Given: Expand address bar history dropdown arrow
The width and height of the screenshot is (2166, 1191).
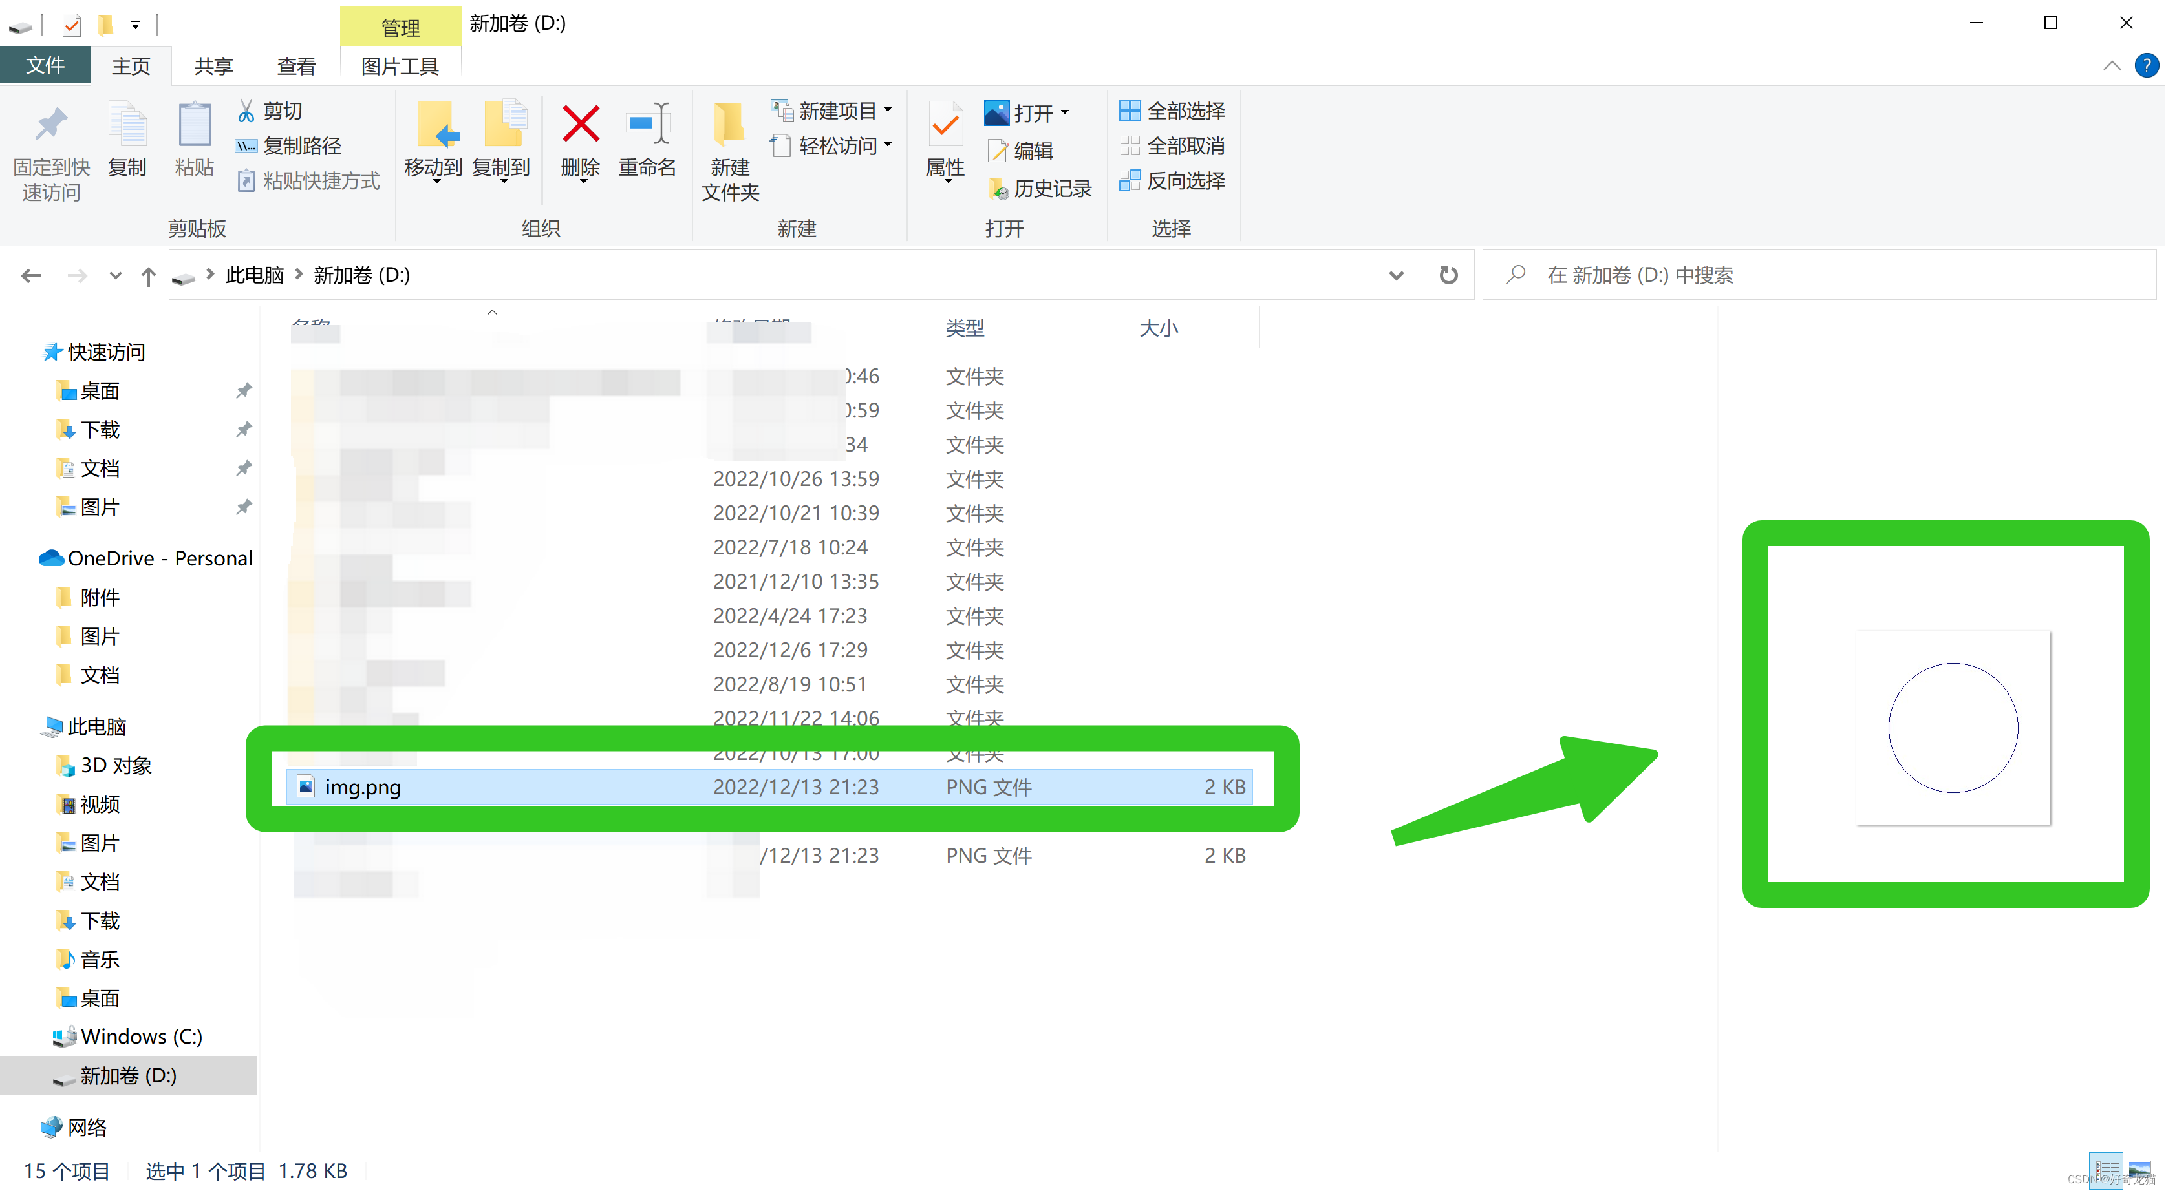Looking at the screenshot, I should (1396, 275).
